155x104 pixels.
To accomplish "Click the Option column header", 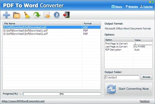I will tap(119, 40).
